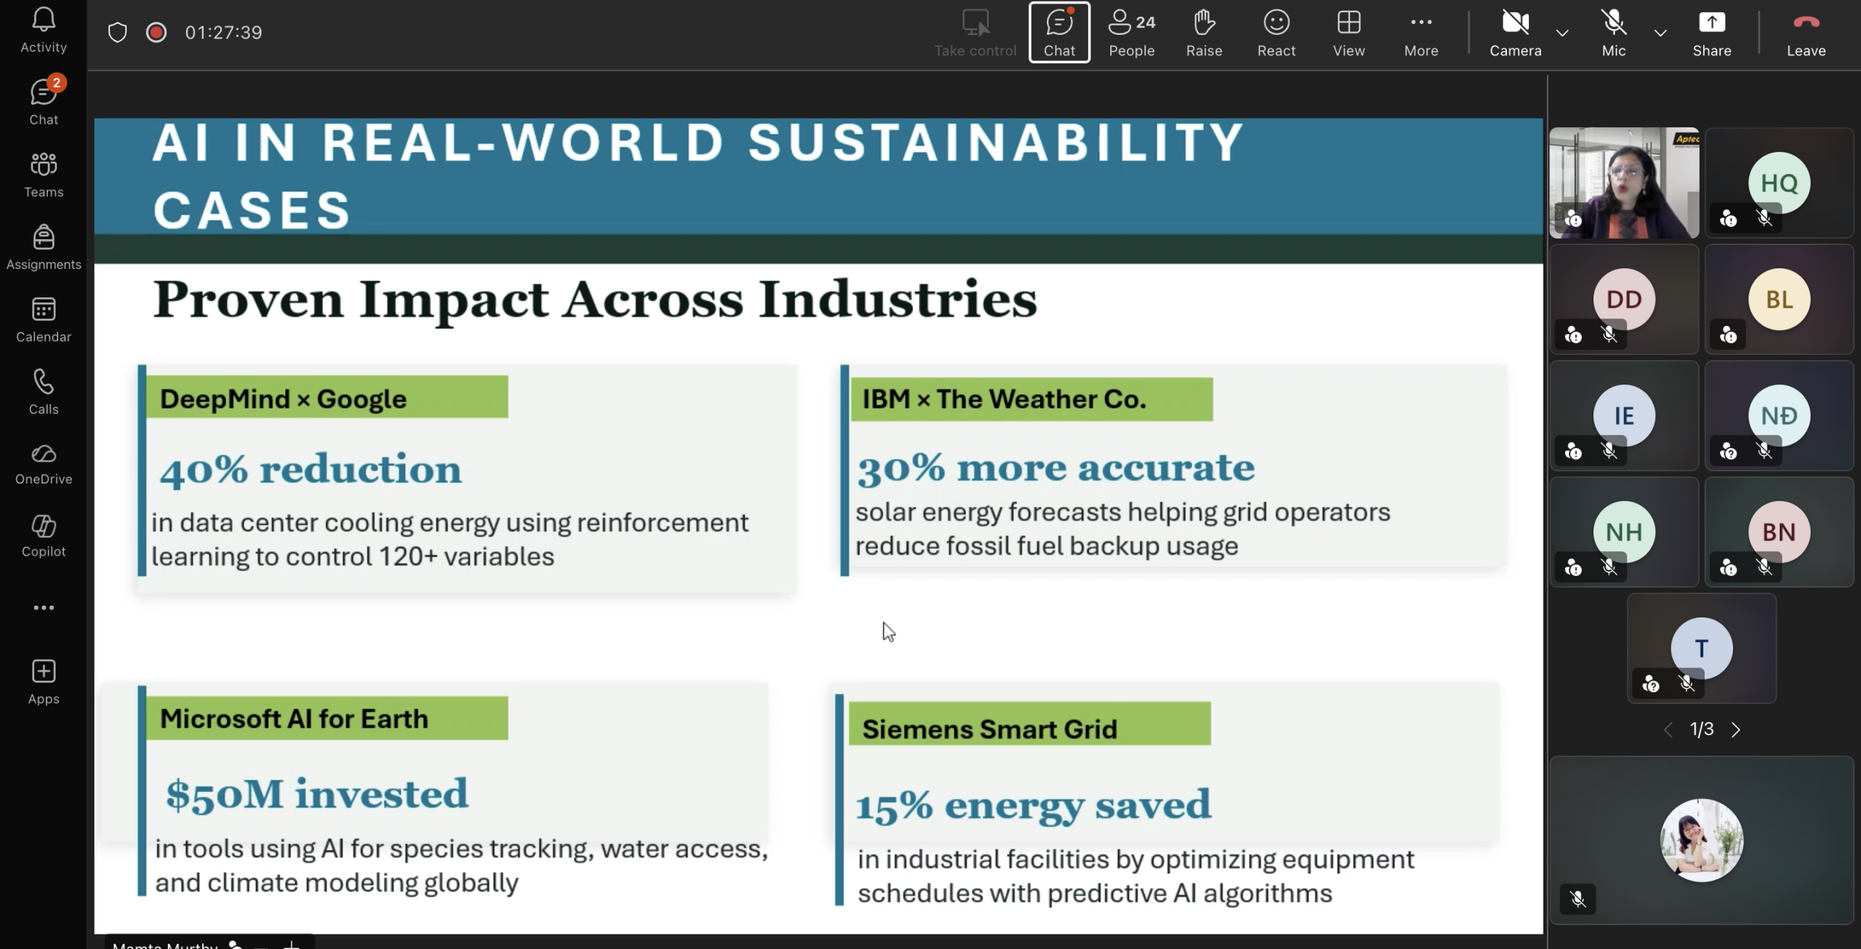Select the presenter's video thumbnail
This screenshot has width=1861, height=949.
[1623, 183]
